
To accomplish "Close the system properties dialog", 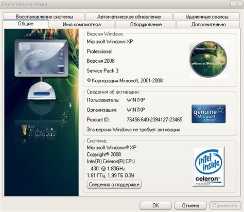I will 240,4.
